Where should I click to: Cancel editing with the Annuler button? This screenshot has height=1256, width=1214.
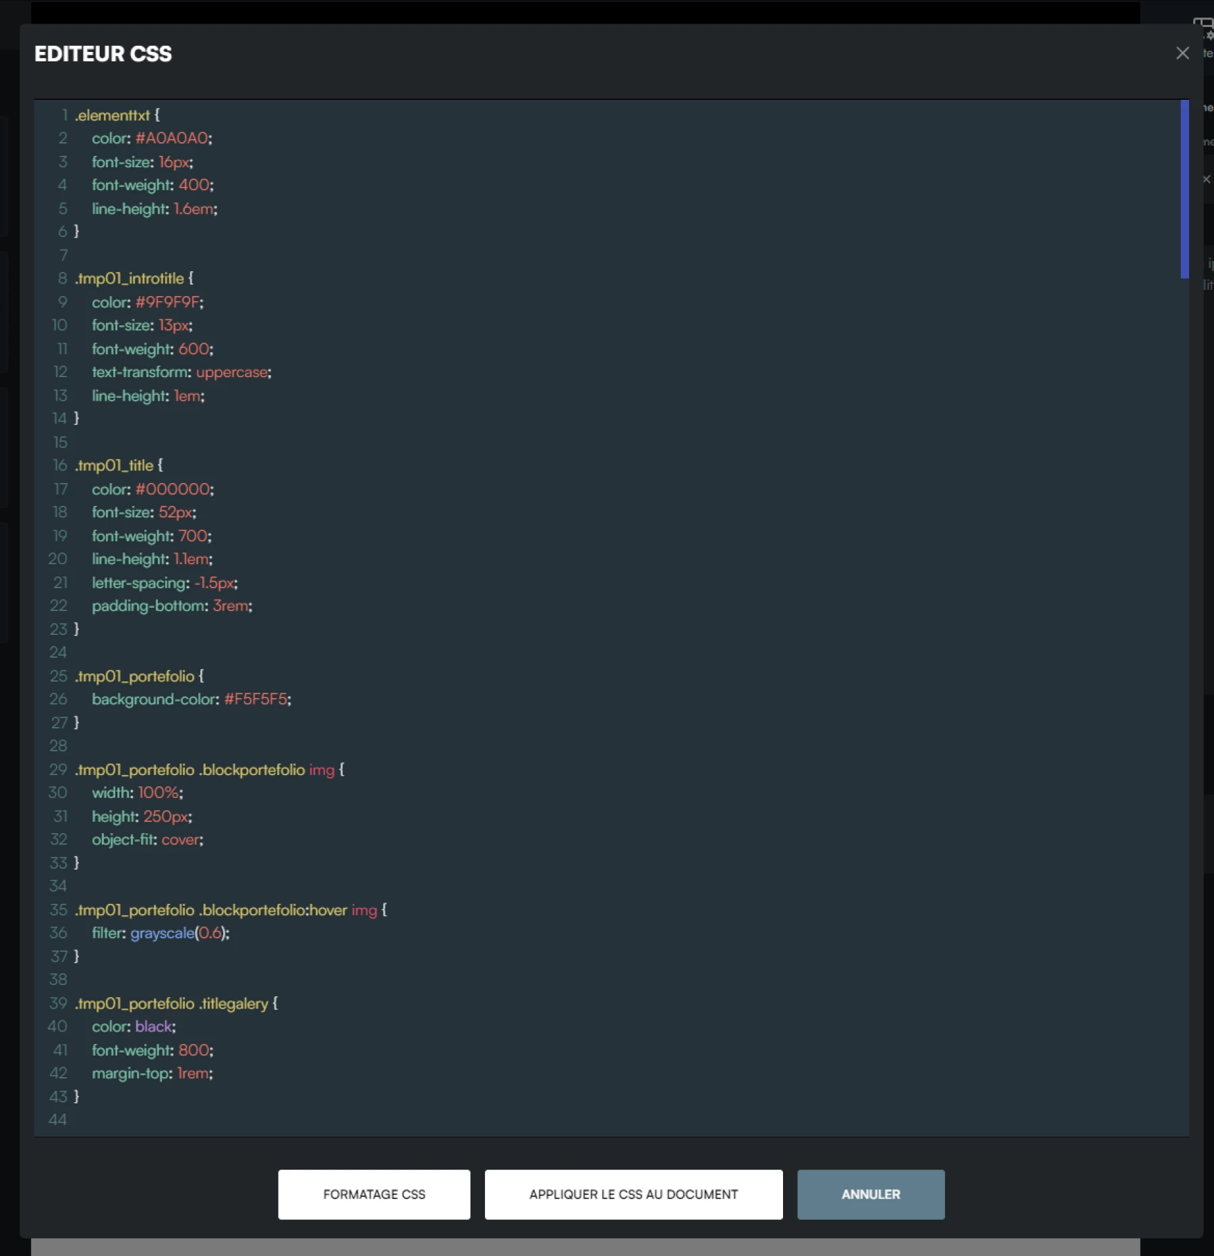point(870,1194)
